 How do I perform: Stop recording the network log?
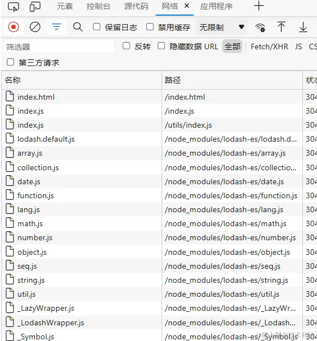(13, 27)
